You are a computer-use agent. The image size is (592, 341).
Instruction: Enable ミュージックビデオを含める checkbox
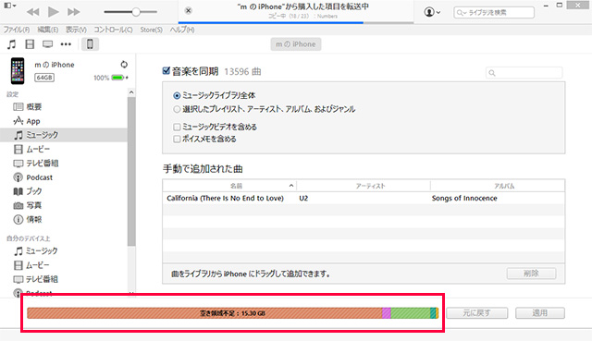(x=177, y=127)
